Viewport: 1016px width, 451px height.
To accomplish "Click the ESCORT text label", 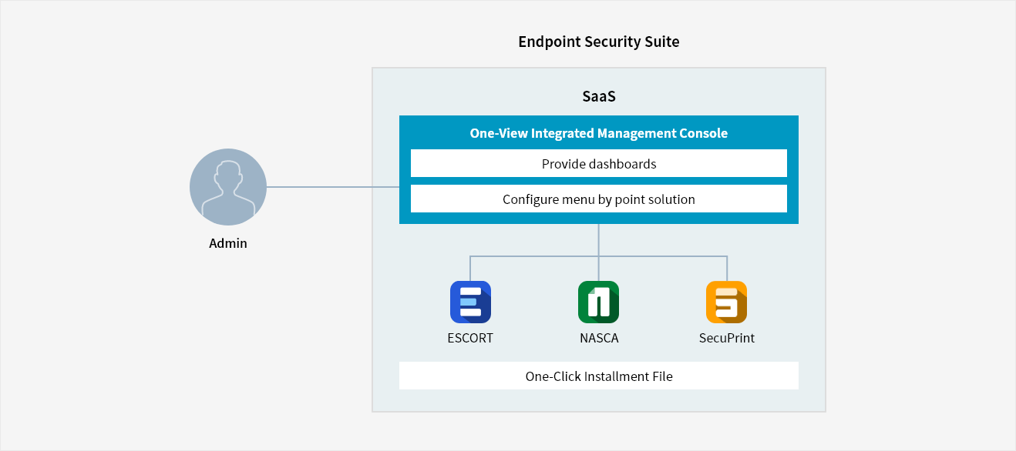I will click(470, 338).
